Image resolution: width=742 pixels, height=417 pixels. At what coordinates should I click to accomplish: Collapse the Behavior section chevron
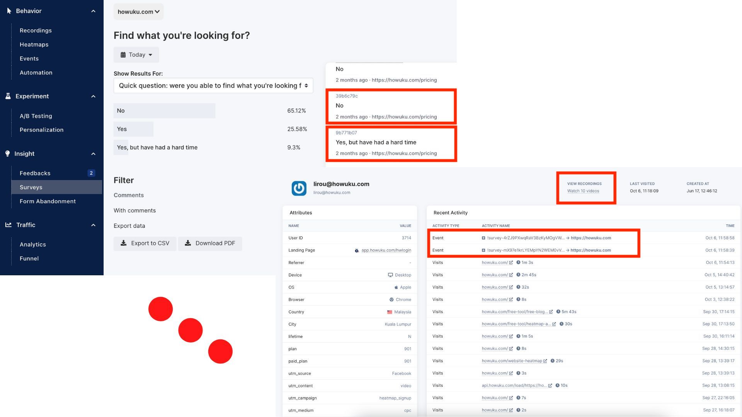click(93, 11)
